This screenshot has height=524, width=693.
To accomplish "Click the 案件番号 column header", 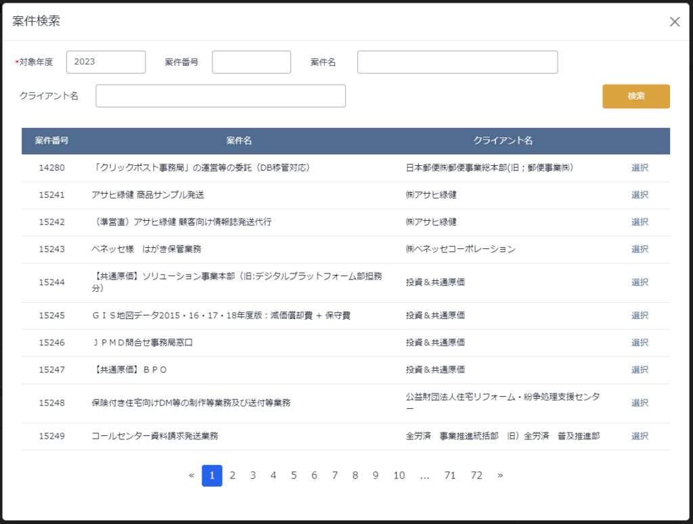I will click(x=51, y=141).
